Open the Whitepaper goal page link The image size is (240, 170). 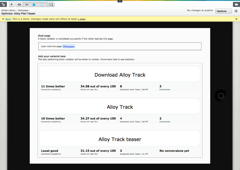point(69,47)
